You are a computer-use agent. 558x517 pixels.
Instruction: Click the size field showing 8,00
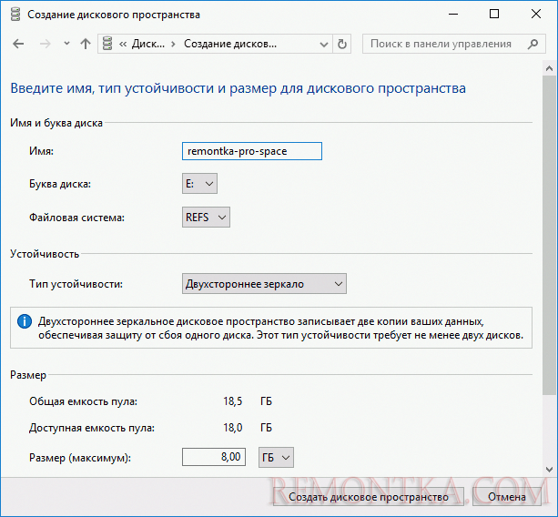214,457
